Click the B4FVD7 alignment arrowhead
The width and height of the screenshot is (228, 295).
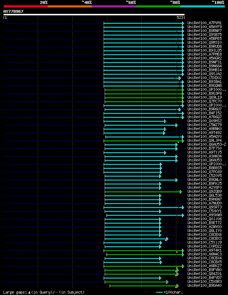point(160,278)
